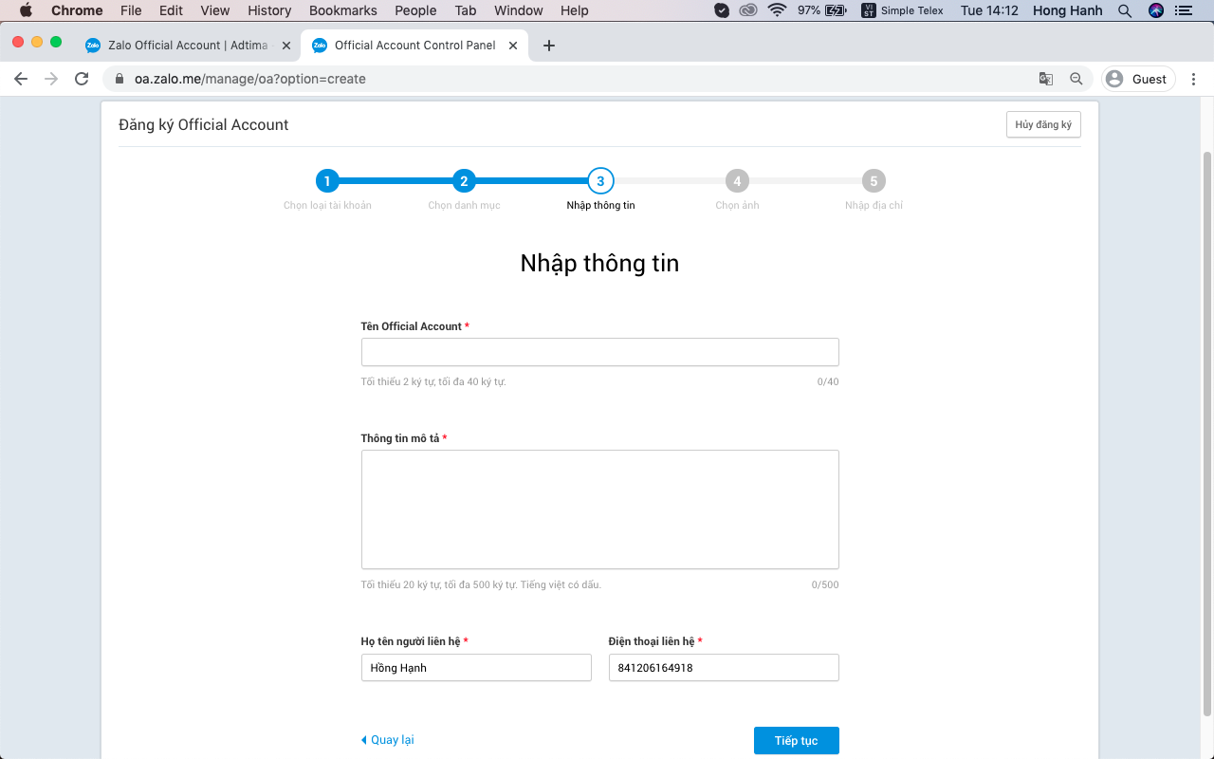Click the zoom magnifier icon in address bar
Screen dimensions: 1214x759
[1076, 79]
